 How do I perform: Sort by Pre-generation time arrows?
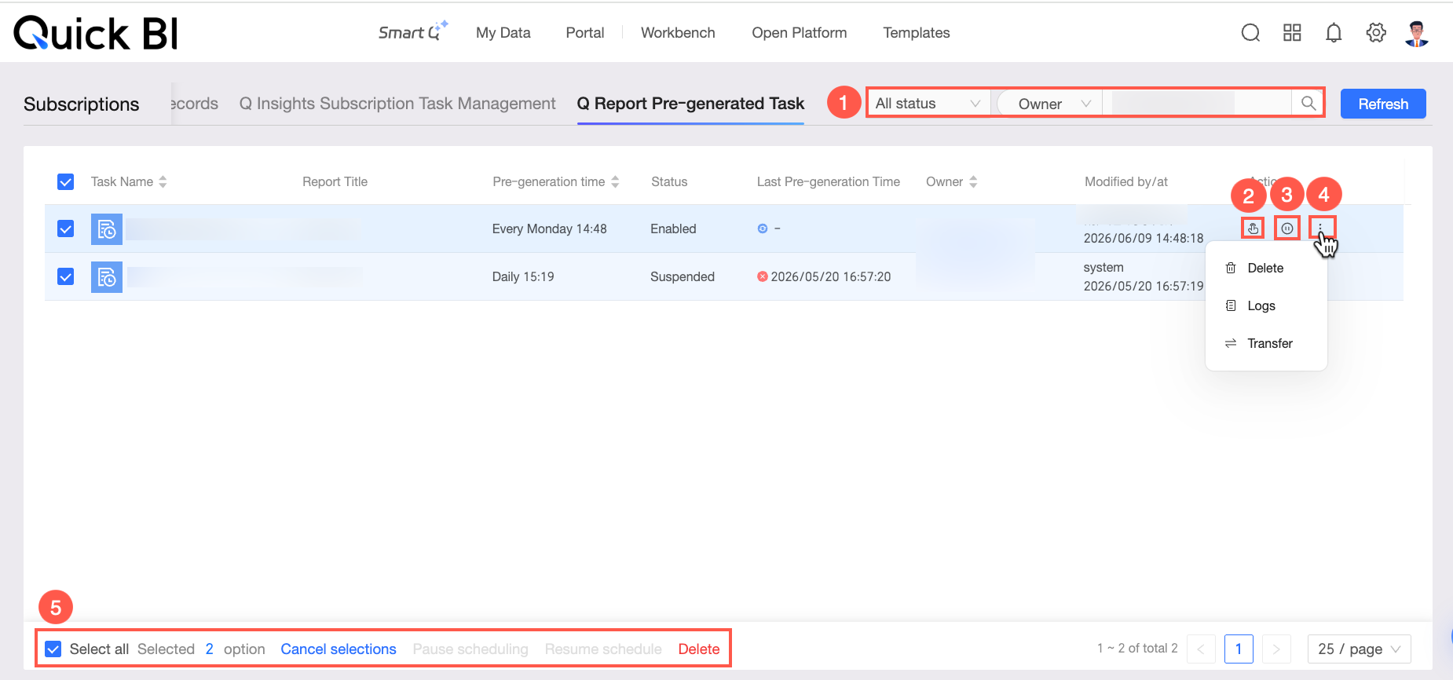coord(615,181)
